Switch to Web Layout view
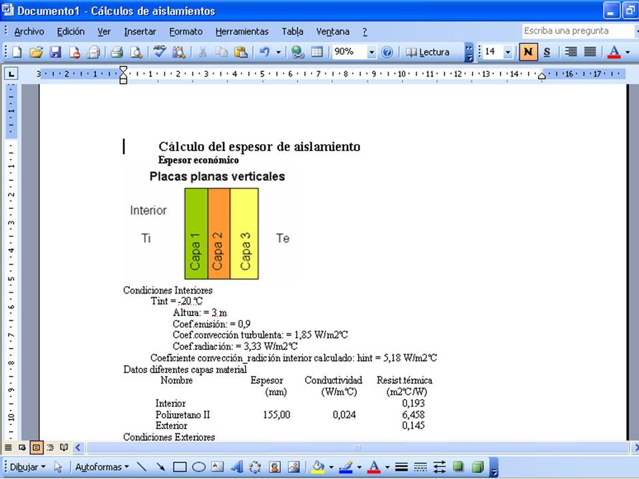Viewport: 639px width, 479px height. [x=22, y=448]
